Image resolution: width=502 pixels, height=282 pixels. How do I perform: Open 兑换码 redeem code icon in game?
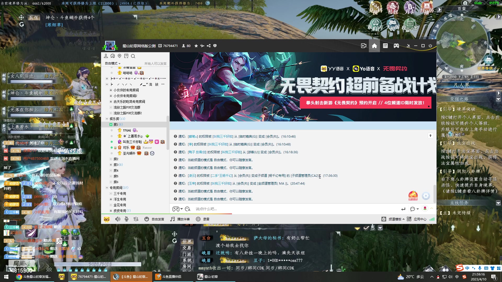tap(376, 8)
